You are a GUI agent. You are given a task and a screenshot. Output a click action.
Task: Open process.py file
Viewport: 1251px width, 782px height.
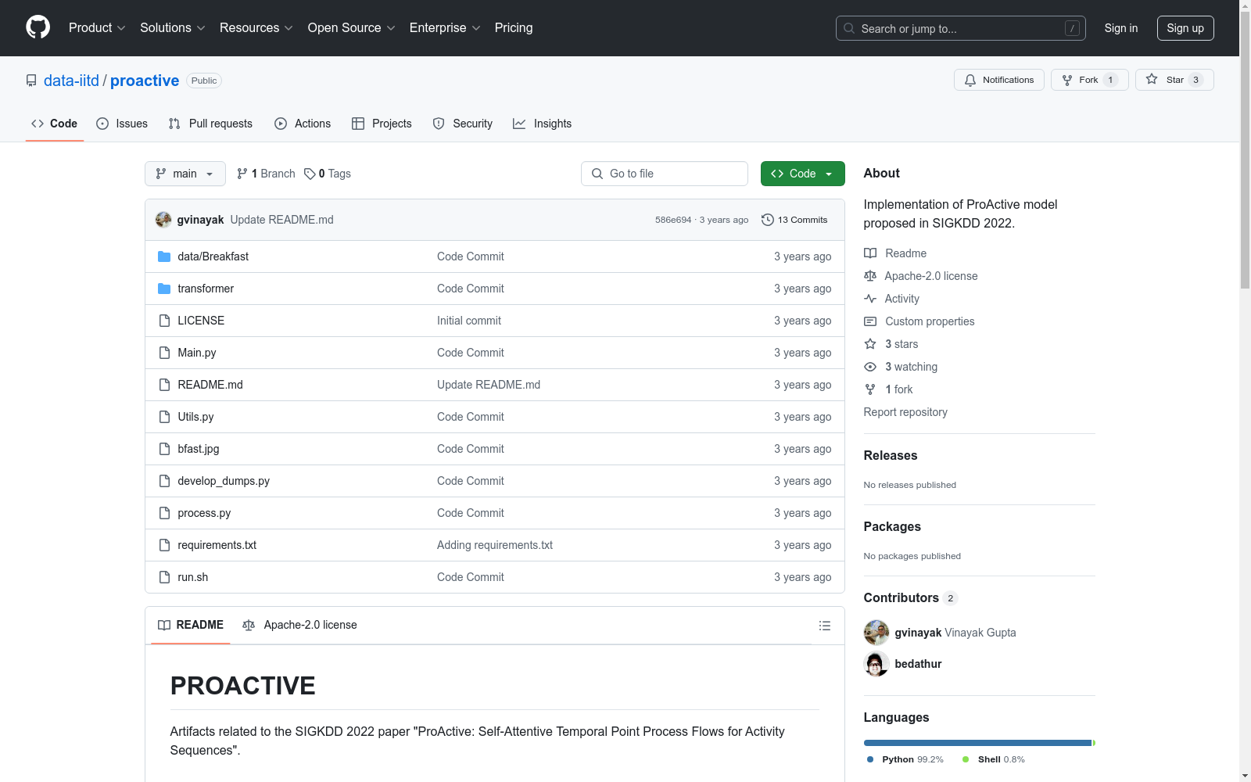[204, 513]
